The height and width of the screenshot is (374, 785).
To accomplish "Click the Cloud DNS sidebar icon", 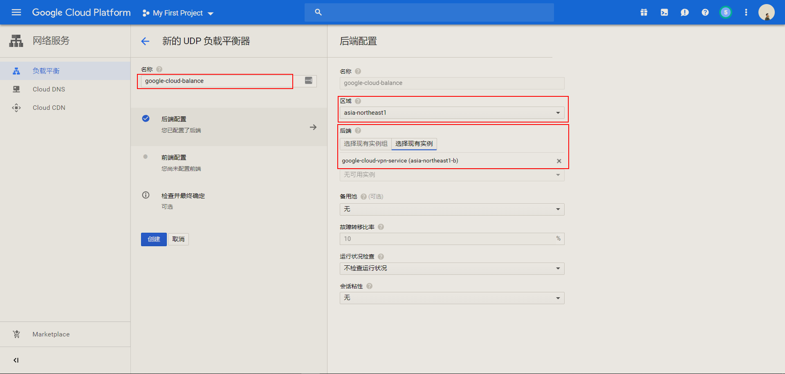I will tap(16, 89).
